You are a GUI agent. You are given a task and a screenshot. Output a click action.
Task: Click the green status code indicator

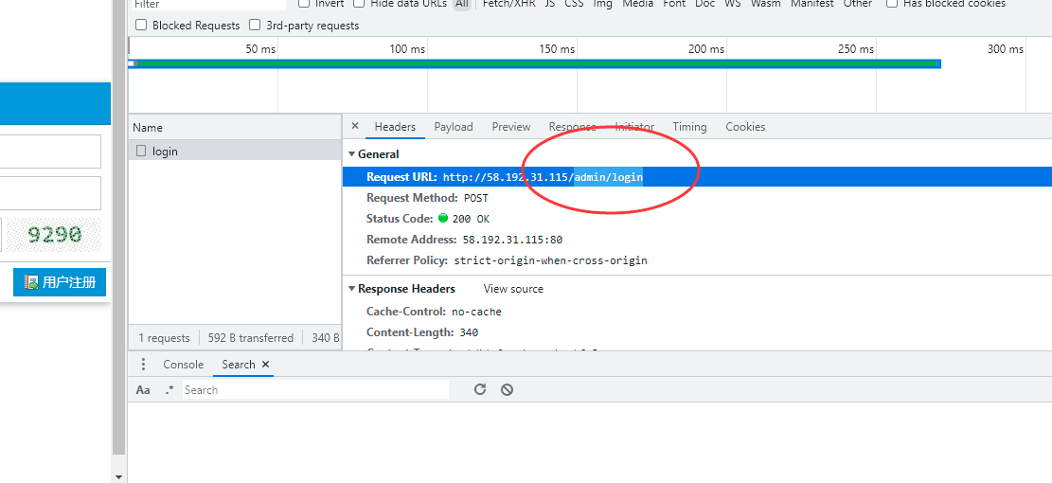[443, 219]
